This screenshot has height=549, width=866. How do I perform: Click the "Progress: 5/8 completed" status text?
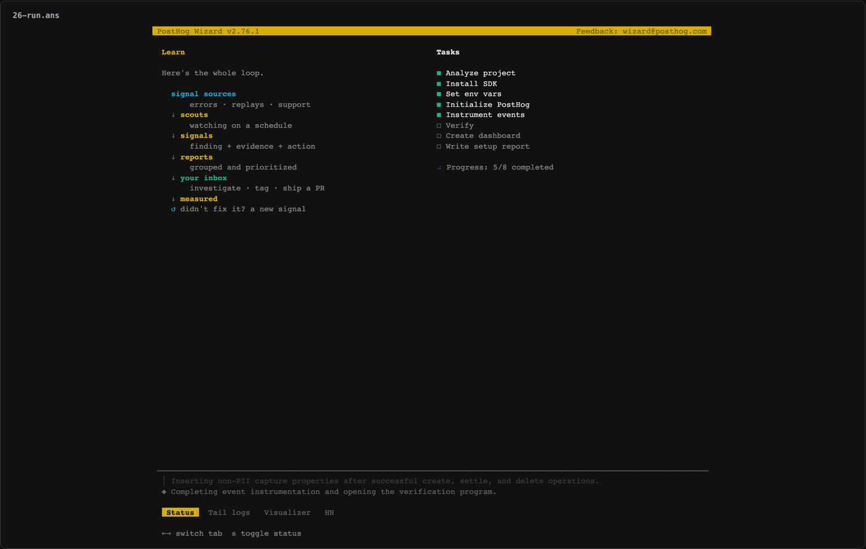pos(500,168)
